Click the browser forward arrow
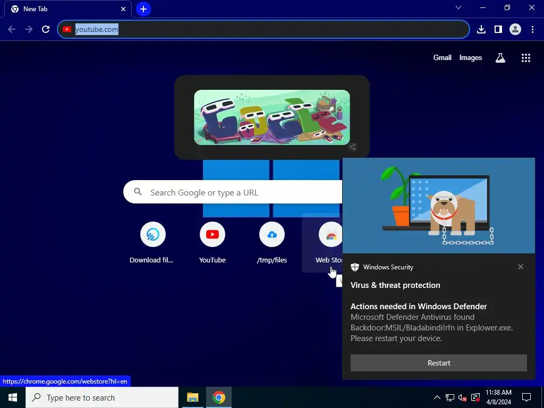This screenshot has width=544, height=408. (29, 30)
